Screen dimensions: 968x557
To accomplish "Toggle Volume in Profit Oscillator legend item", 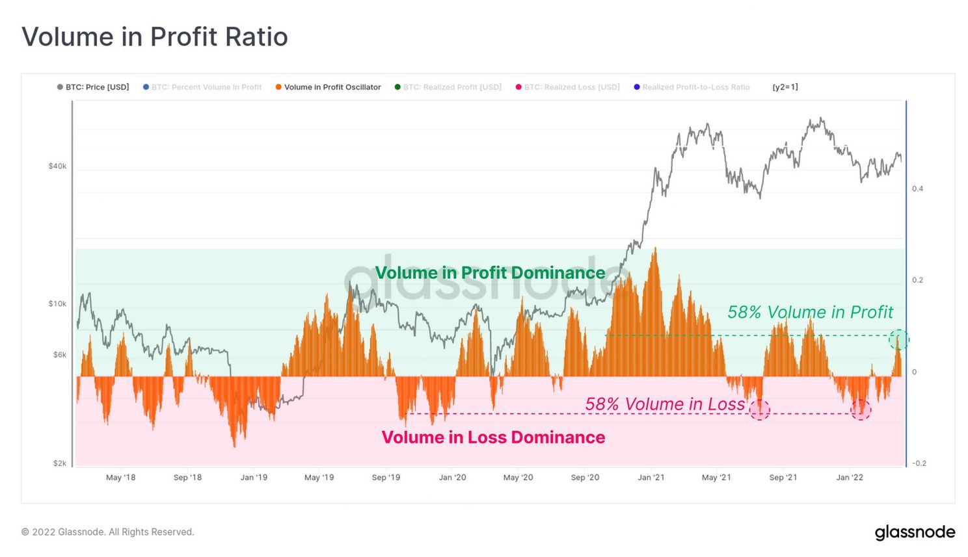I will pyautogui.click(x=328, y=87).
